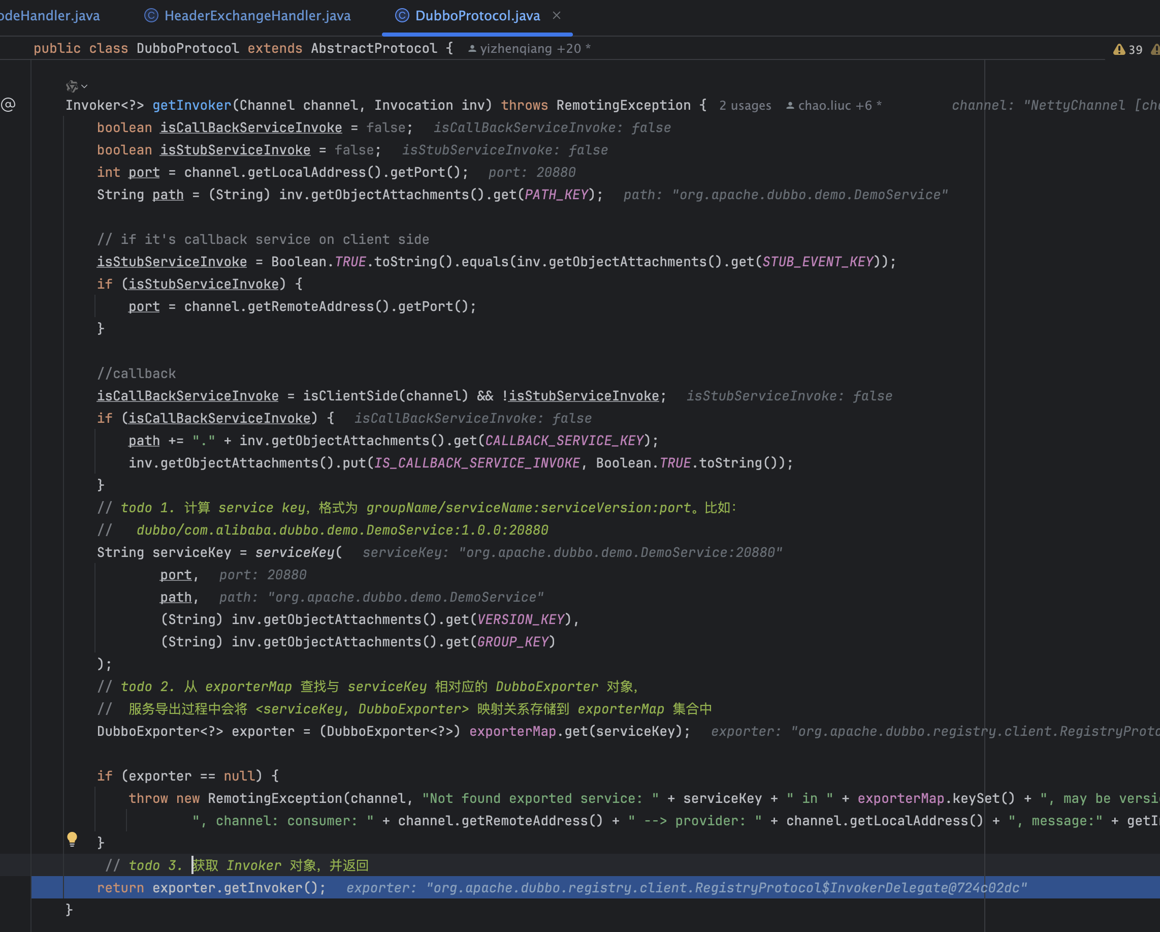Click the person icon before 'chao.liuc'

[790, 106]
